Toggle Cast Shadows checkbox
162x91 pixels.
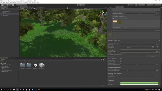pos(121,60)
